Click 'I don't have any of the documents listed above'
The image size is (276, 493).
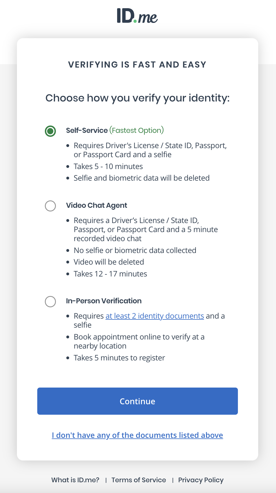pyautogui.click(x=137, y=435)
